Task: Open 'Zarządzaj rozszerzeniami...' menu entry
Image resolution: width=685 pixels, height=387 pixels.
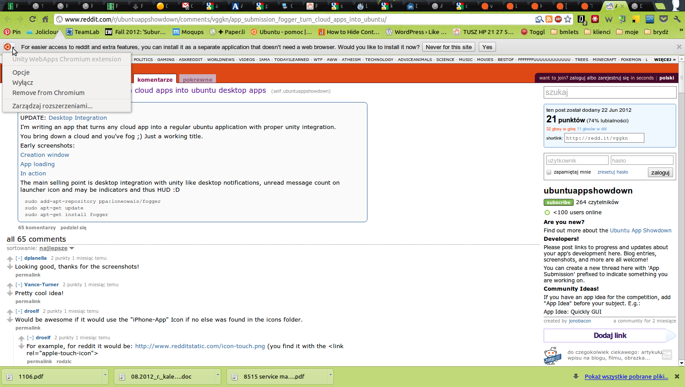Action: (x=66, y=106)
